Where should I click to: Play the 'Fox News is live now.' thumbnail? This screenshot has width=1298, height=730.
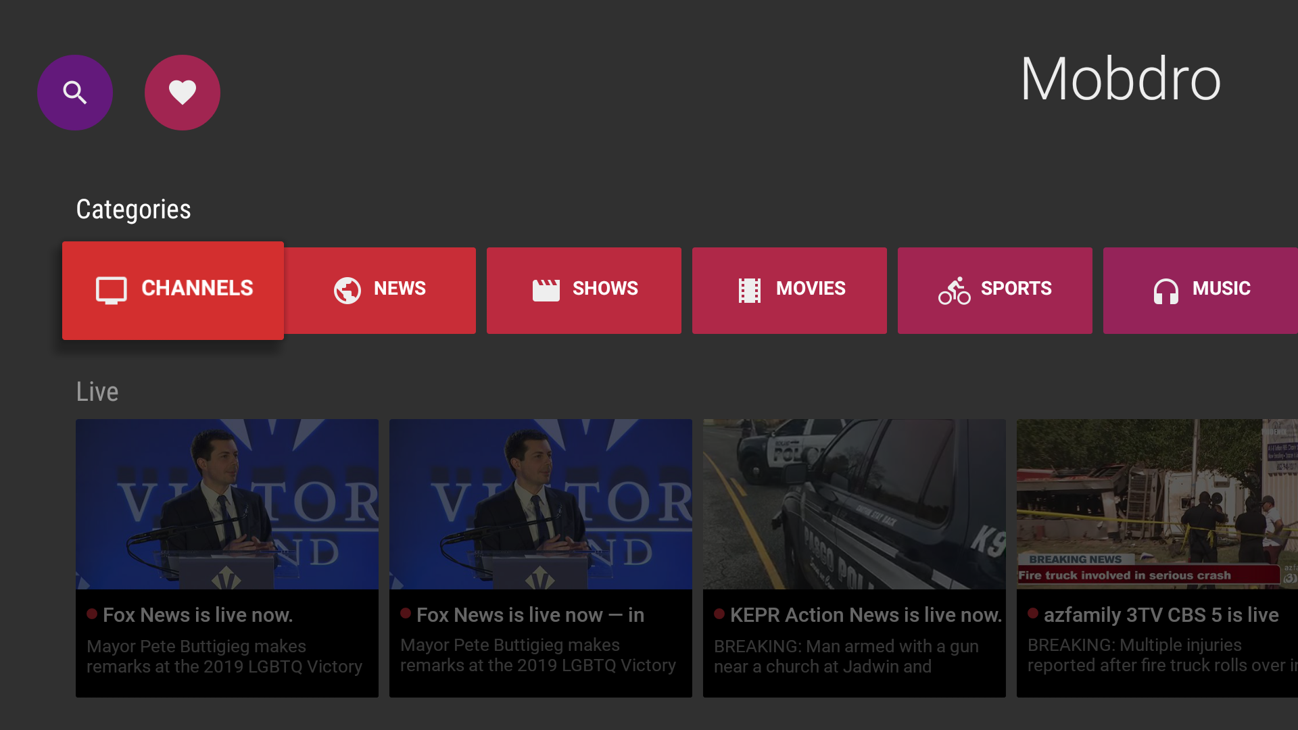227,504
